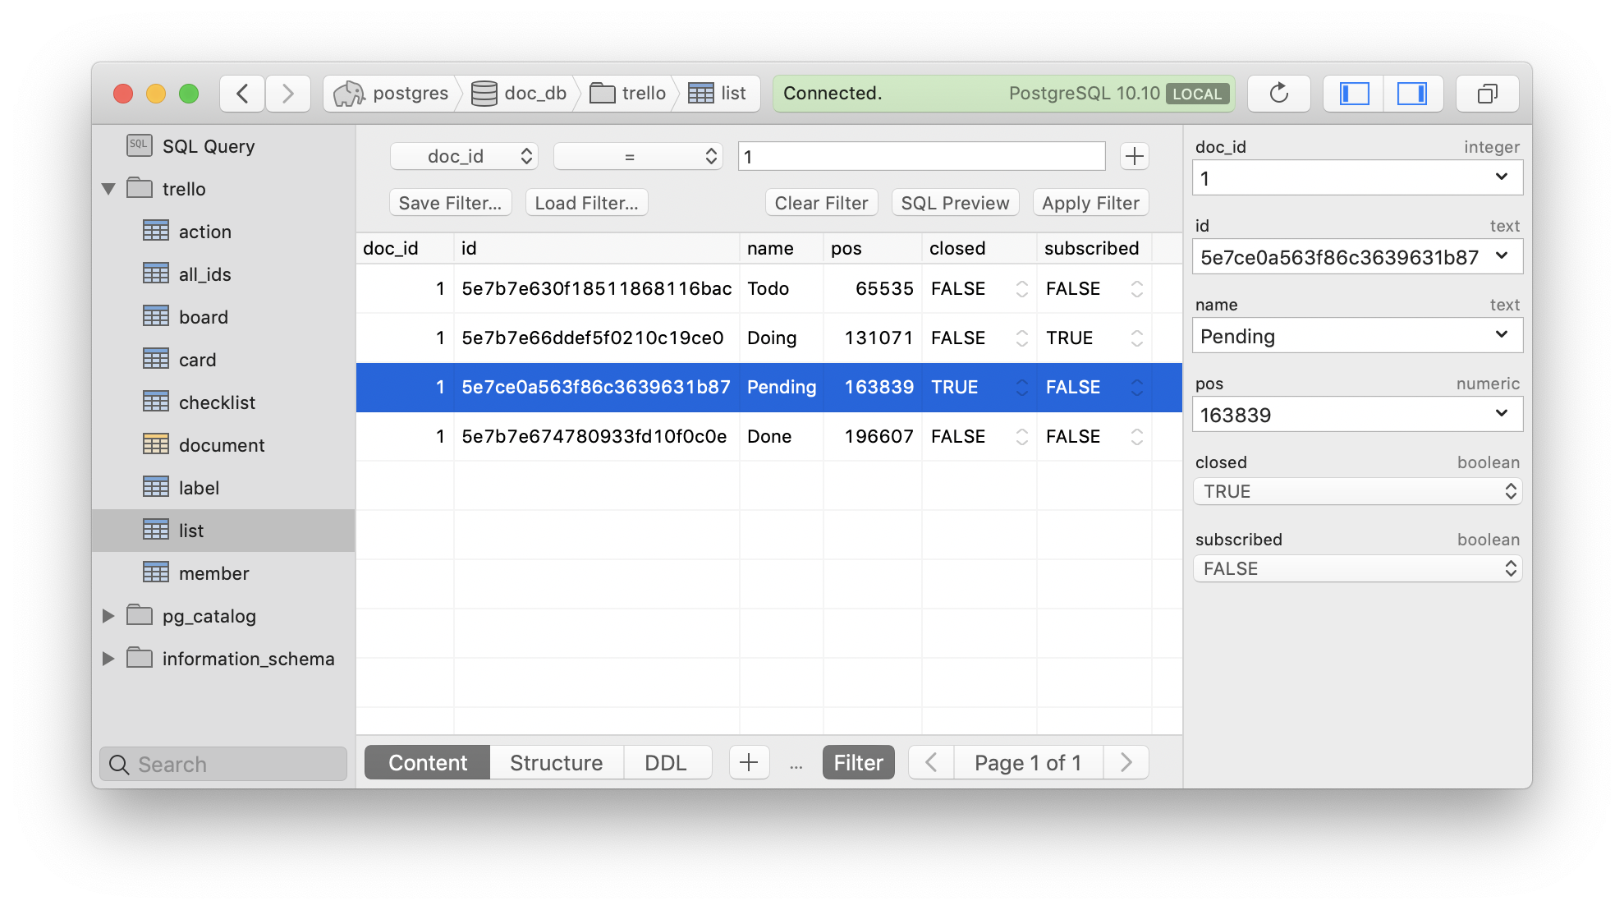Viewport: 1624px width, 910px height.
Task: Click the sidebar Search field
Action: [223, 764]
